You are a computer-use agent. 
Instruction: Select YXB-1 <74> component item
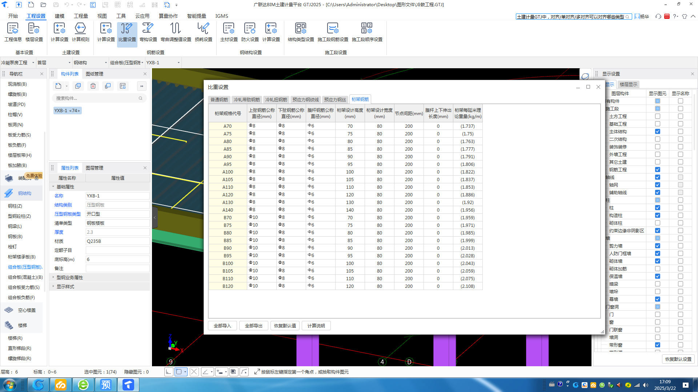point(67,110)
